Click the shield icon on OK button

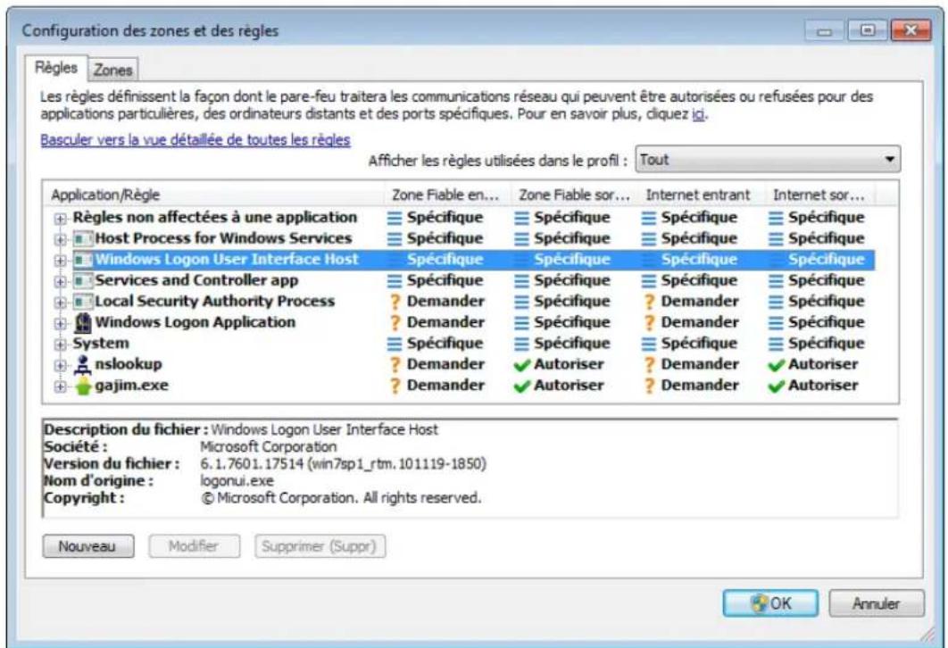(x=759, y=602)
